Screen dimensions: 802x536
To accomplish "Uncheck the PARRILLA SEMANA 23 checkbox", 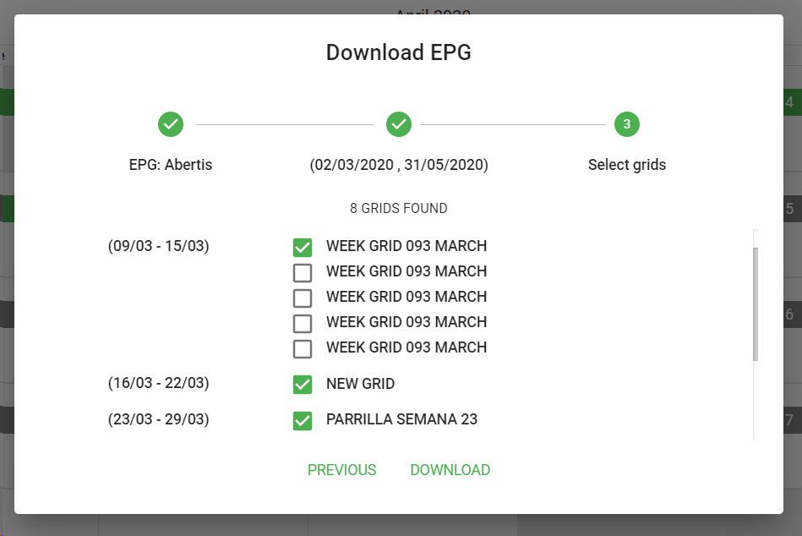I will 303,420.
